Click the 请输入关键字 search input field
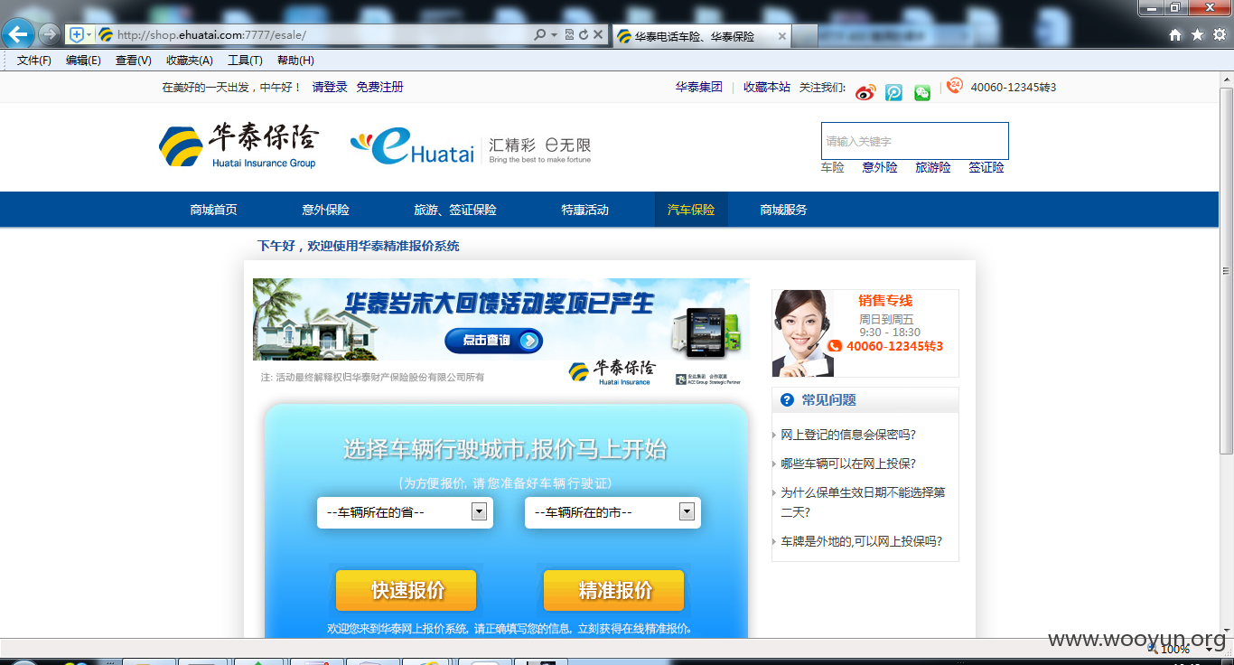1234x665 pixels. click(914, 141)
